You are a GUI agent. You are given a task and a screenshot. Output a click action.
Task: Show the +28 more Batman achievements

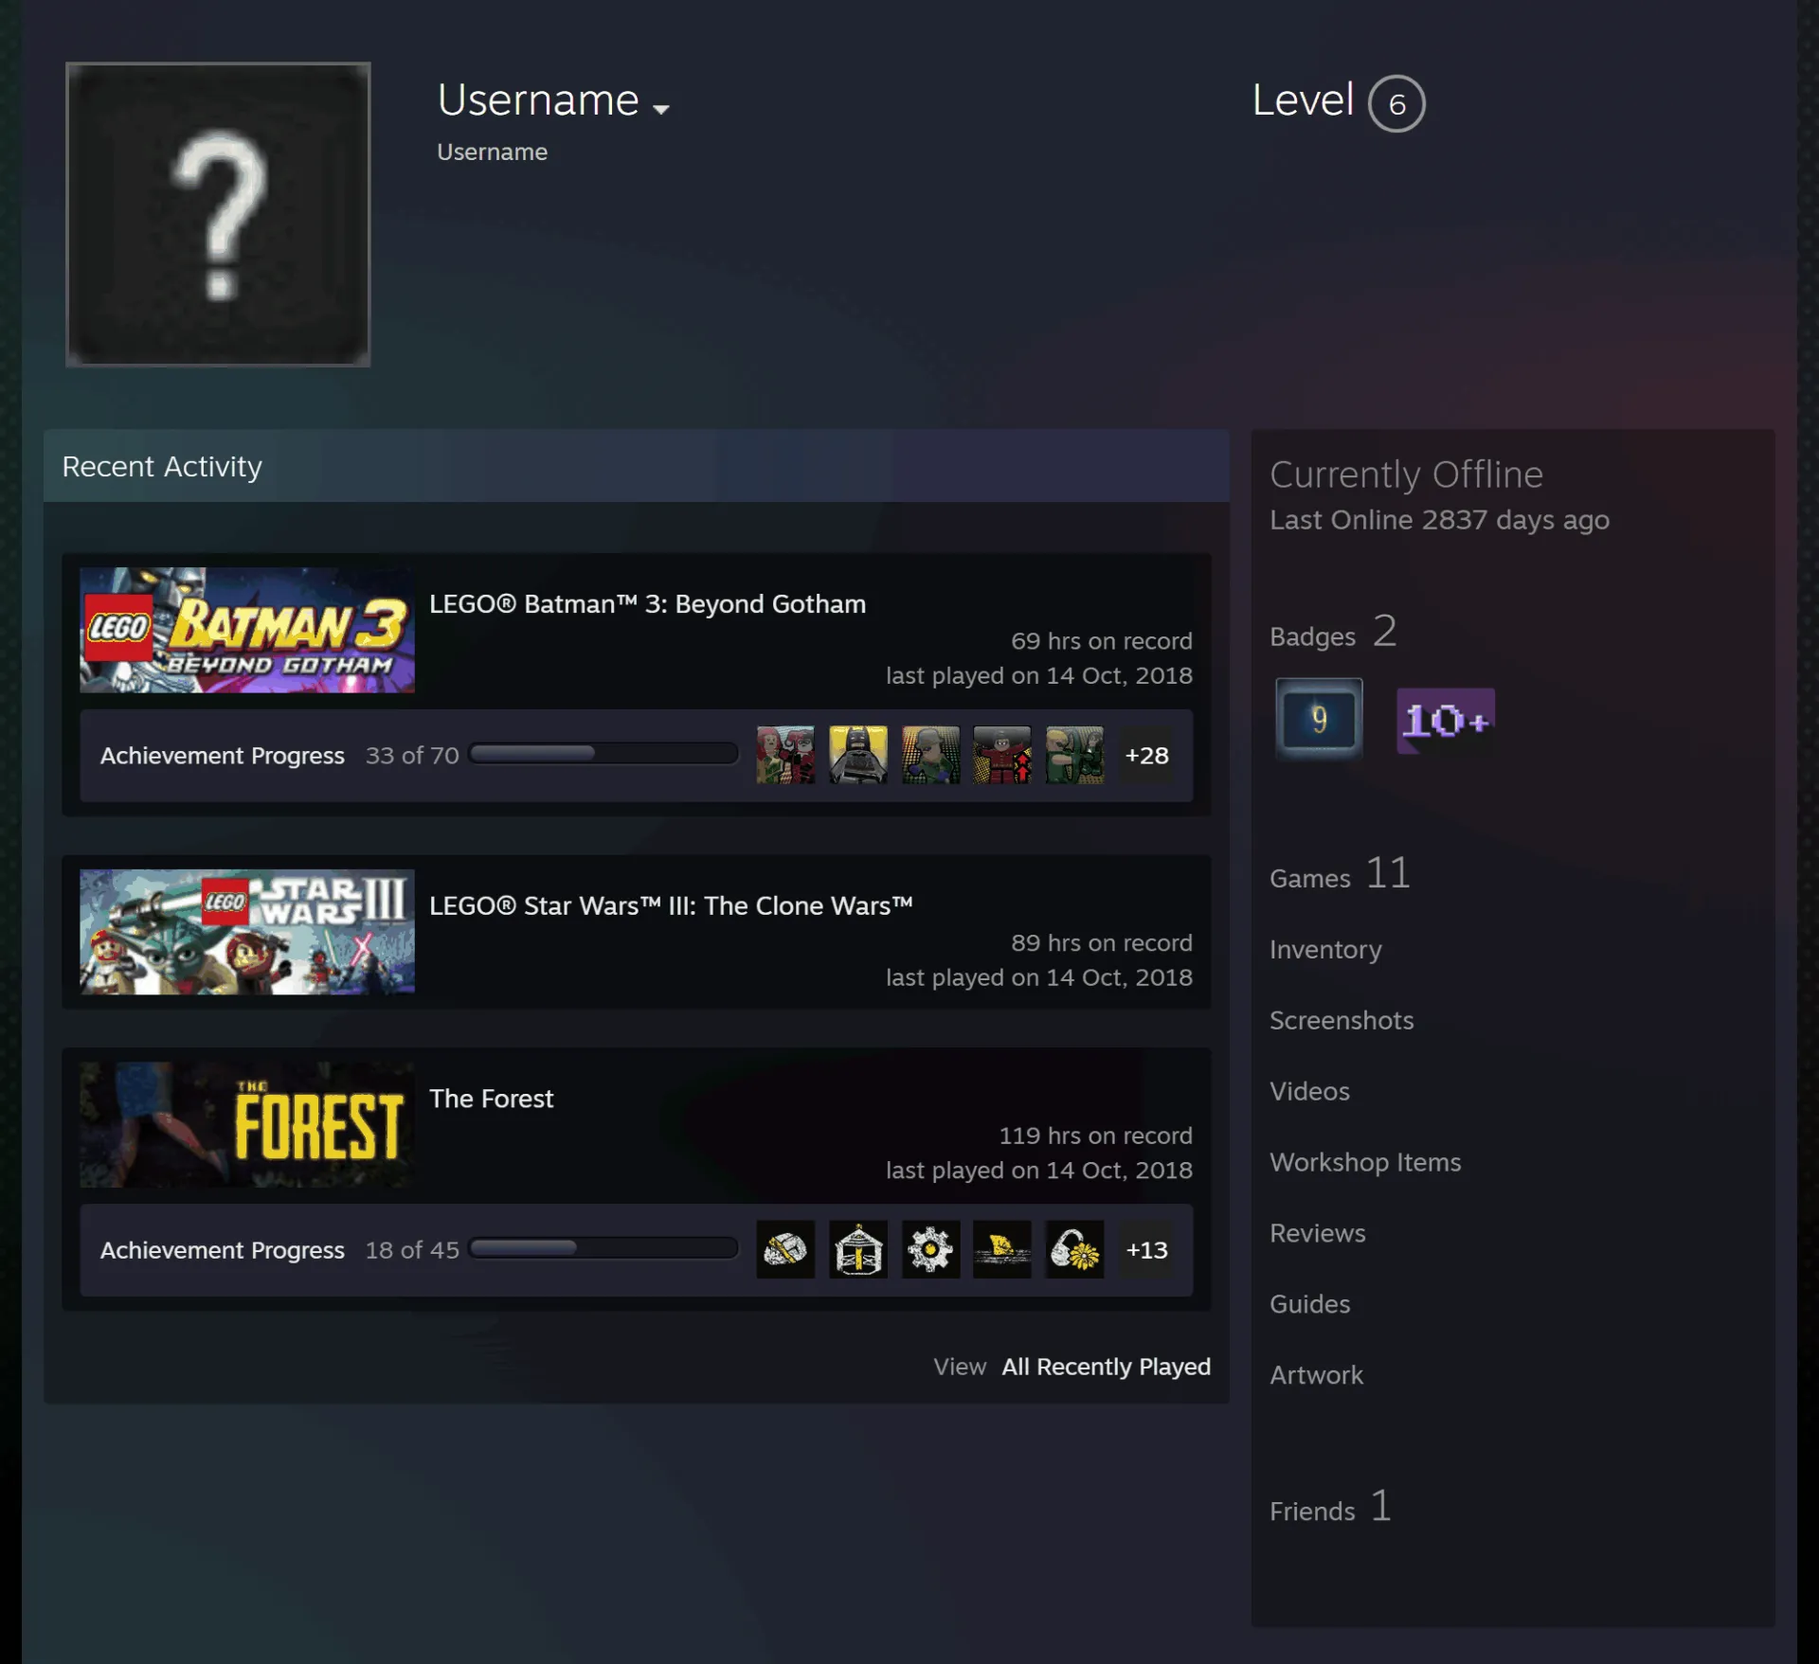pos(1146,755)
